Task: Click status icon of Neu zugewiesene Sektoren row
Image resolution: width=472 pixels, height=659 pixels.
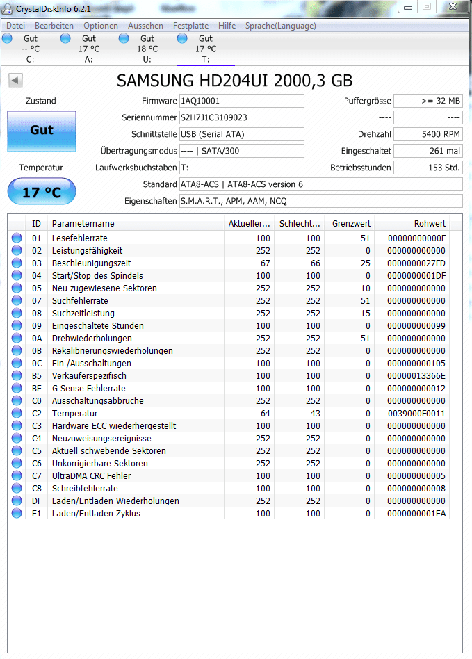Action: (x=17, y=288)
